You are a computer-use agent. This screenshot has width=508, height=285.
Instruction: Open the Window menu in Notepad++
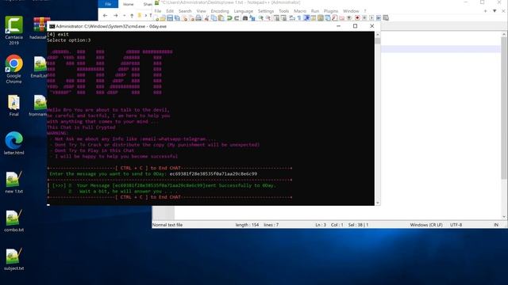coord(351,11)
